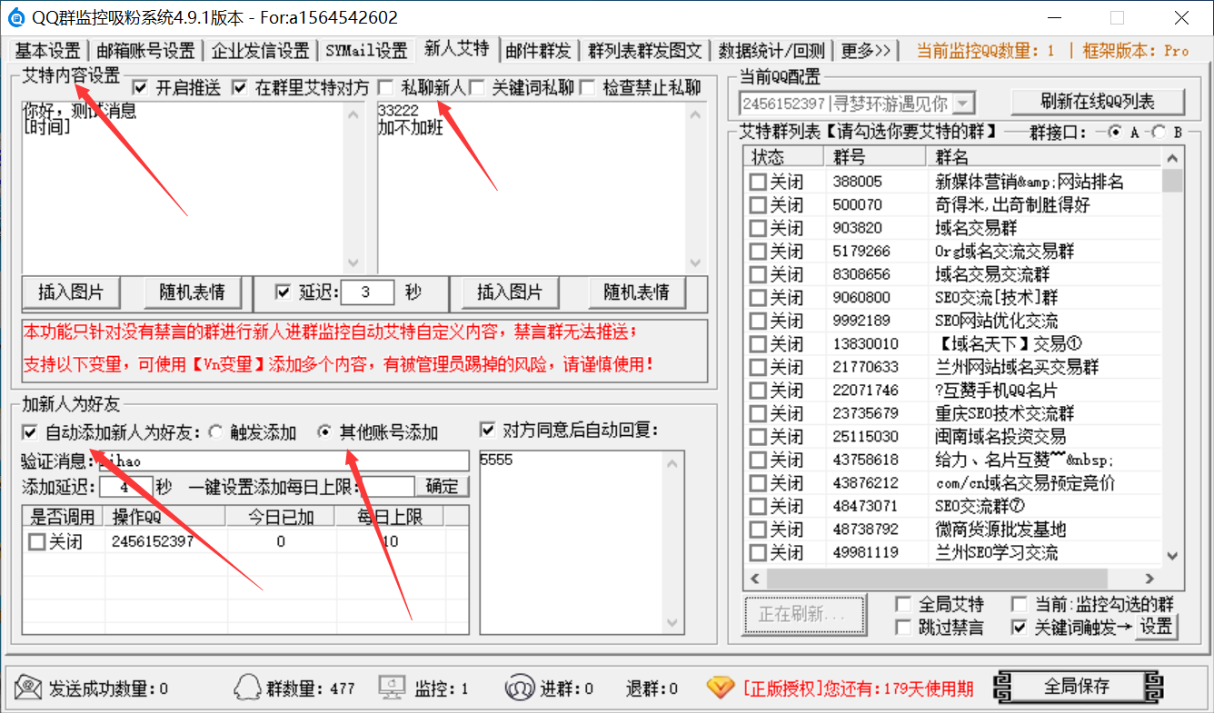Click left 随机表情 button under @ content
The image size is (1214, 713).
pyautogui.click(x=192, y=292)
